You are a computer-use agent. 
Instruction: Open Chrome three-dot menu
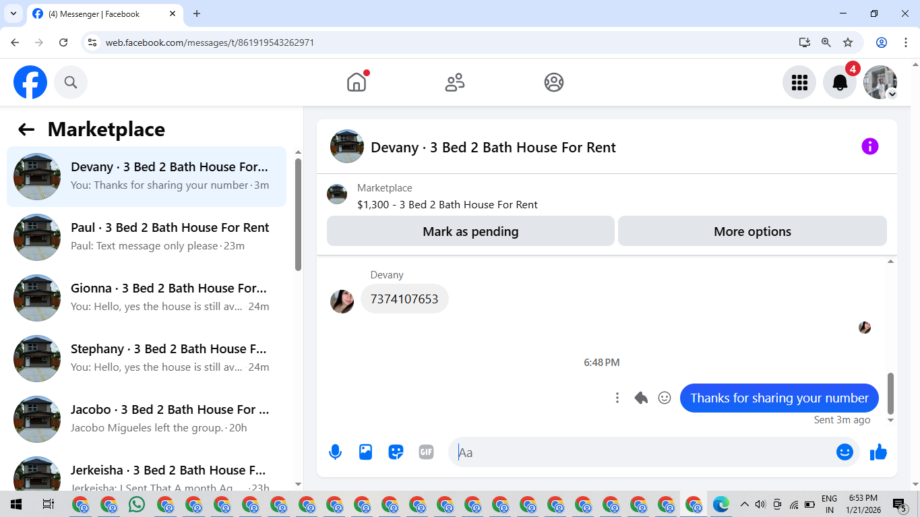point(905,42)
